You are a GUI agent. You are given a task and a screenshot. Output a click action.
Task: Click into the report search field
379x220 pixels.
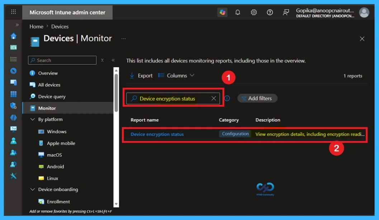pyautogui.click(x=173, y=98)
